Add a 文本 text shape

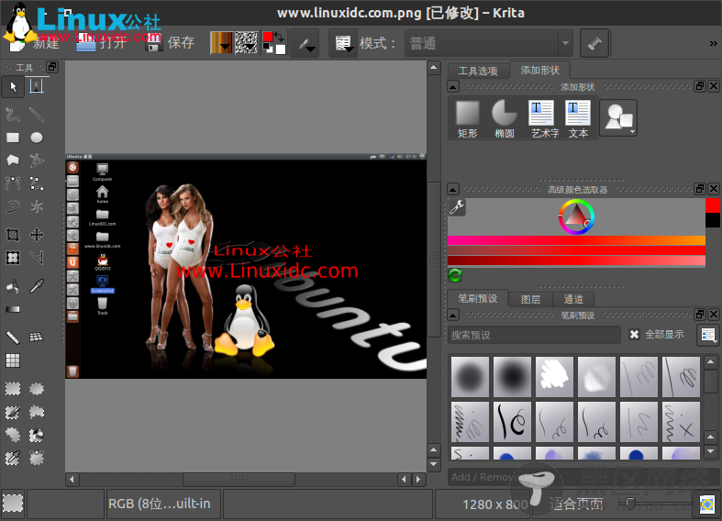578,118
